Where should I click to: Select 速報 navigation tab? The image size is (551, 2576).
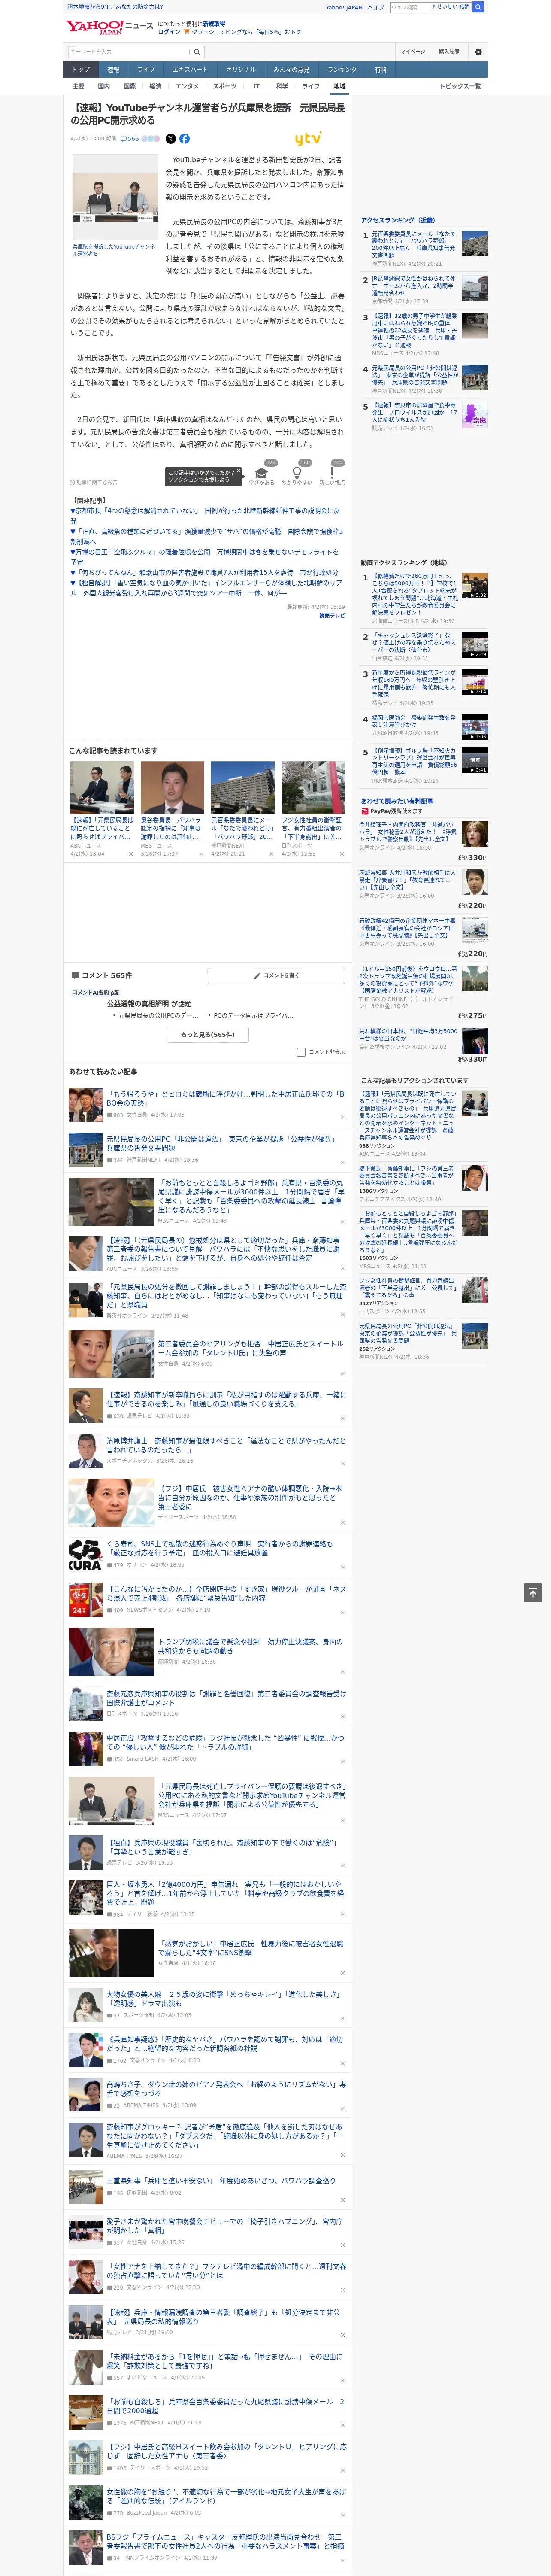coord(113,70)
